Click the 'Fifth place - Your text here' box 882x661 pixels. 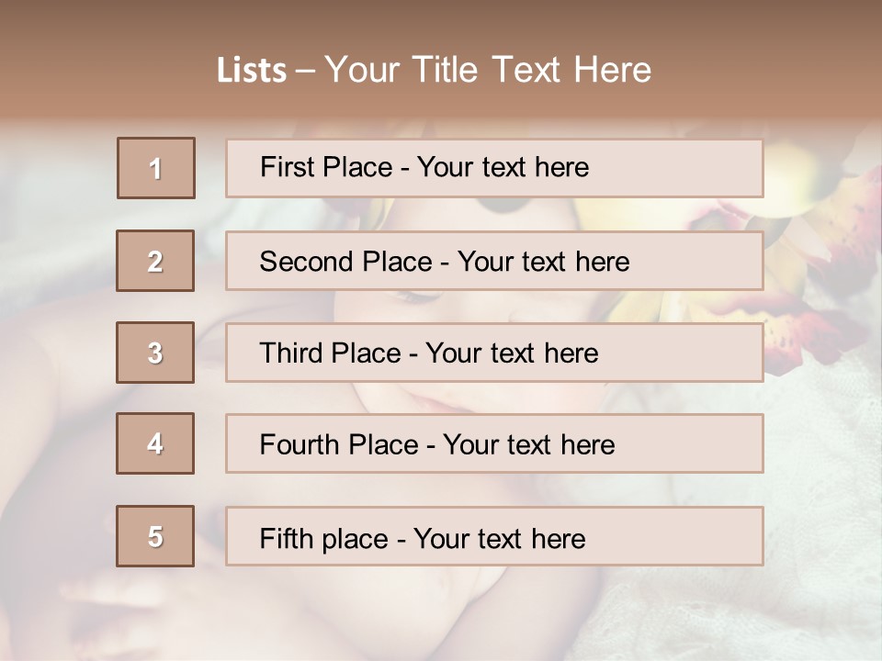(494, 536)
